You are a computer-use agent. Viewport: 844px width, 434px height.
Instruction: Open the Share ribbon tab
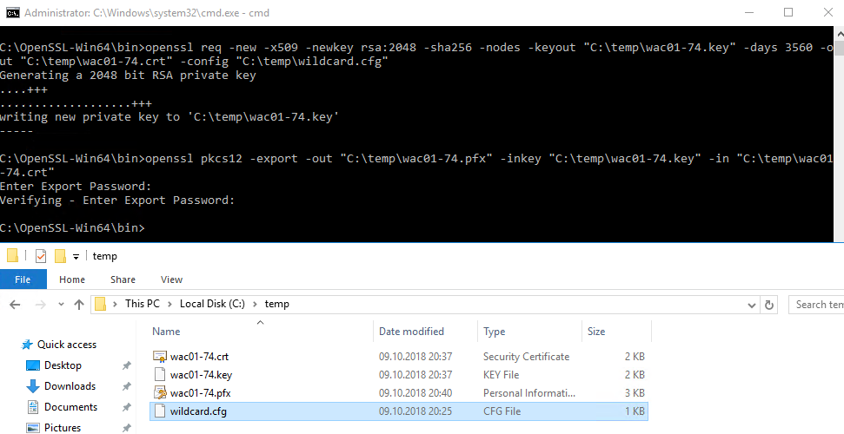pos(123,279)
